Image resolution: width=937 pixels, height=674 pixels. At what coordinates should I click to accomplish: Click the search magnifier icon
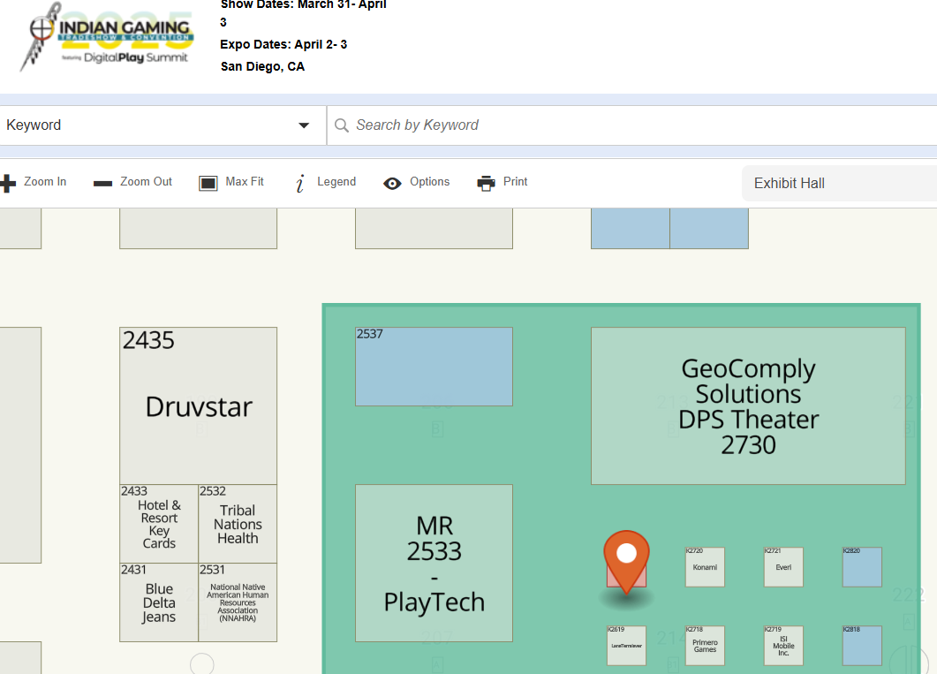pos(342,125)
